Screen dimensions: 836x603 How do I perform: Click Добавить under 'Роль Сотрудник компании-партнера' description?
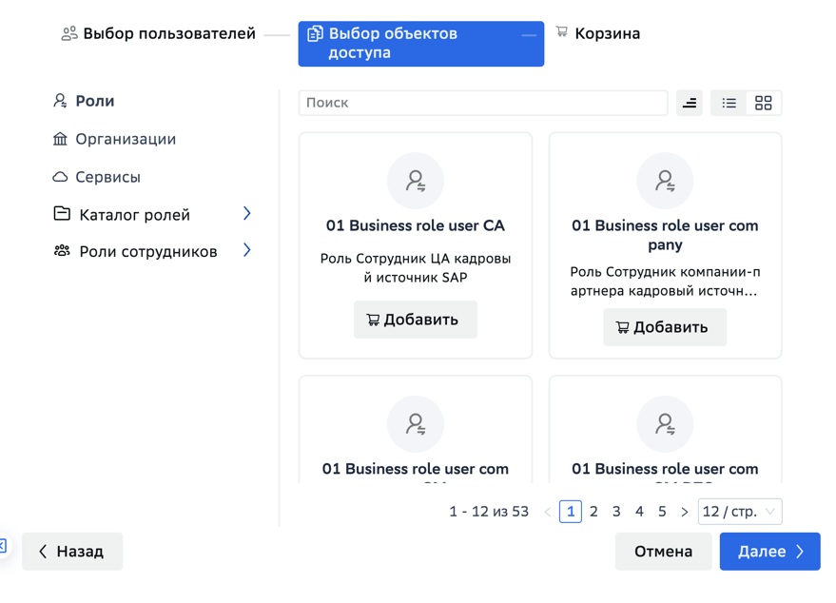665,327
